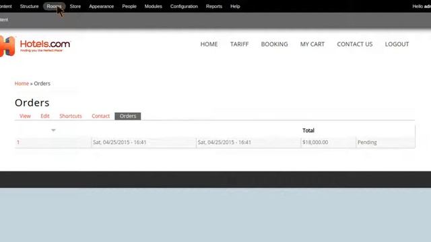Screen dimensions: 431x242
Task: Open the People admin menu
Action: (129, 6)
